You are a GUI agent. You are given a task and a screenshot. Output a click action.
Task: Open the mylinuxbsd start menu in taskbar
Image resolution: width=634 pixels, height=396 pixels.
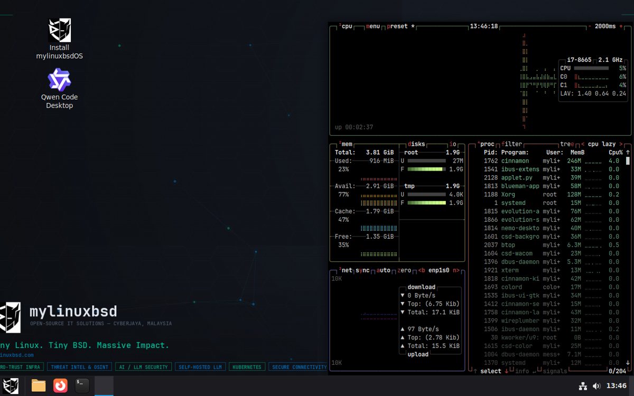point(11,385)
